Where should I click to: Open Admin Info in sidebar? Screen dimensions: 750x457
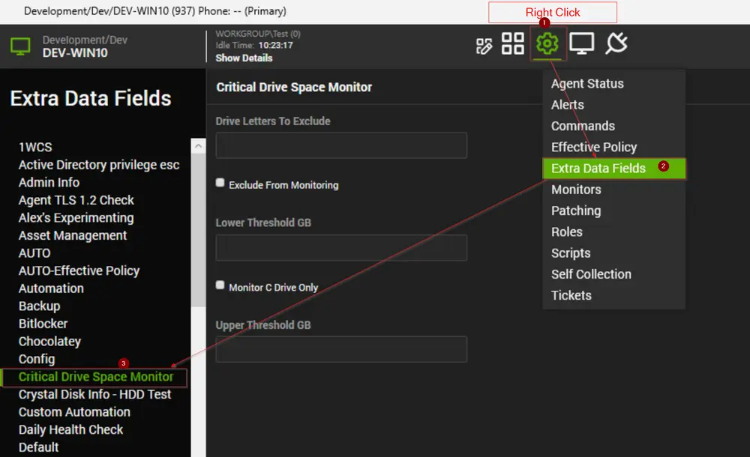click(x=49, y=183)
